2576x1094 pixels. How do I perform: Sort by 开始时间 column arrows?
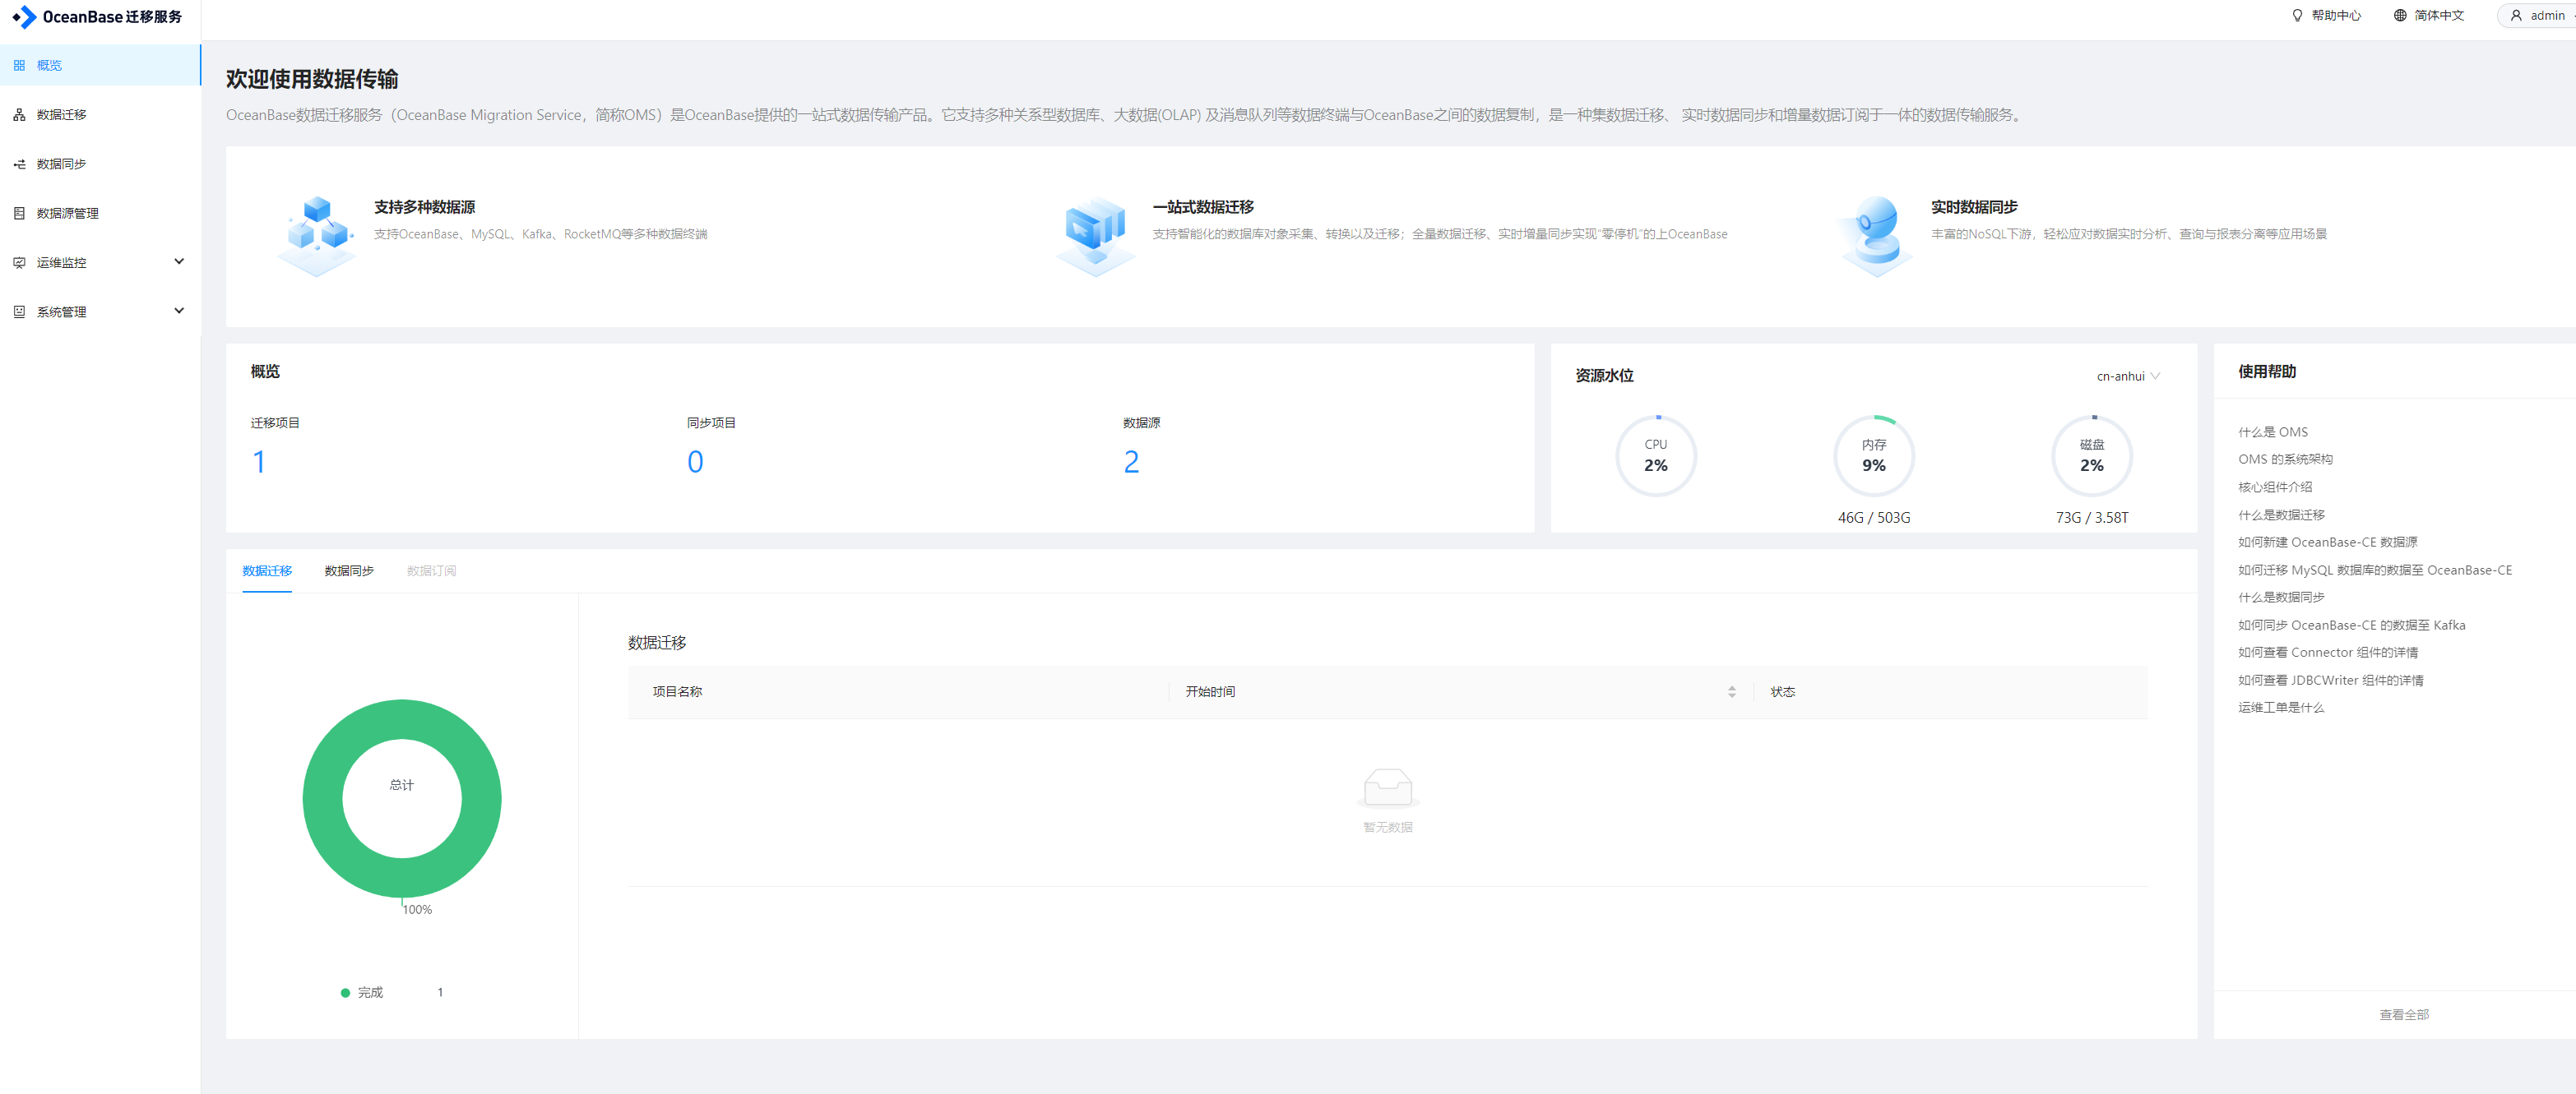pyautogui.click(x=1731, y=691)
